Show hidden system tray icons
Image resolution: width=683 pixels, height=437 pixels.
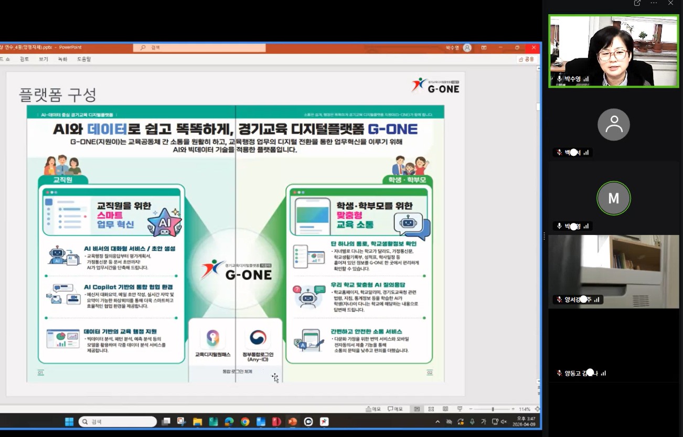437,422
